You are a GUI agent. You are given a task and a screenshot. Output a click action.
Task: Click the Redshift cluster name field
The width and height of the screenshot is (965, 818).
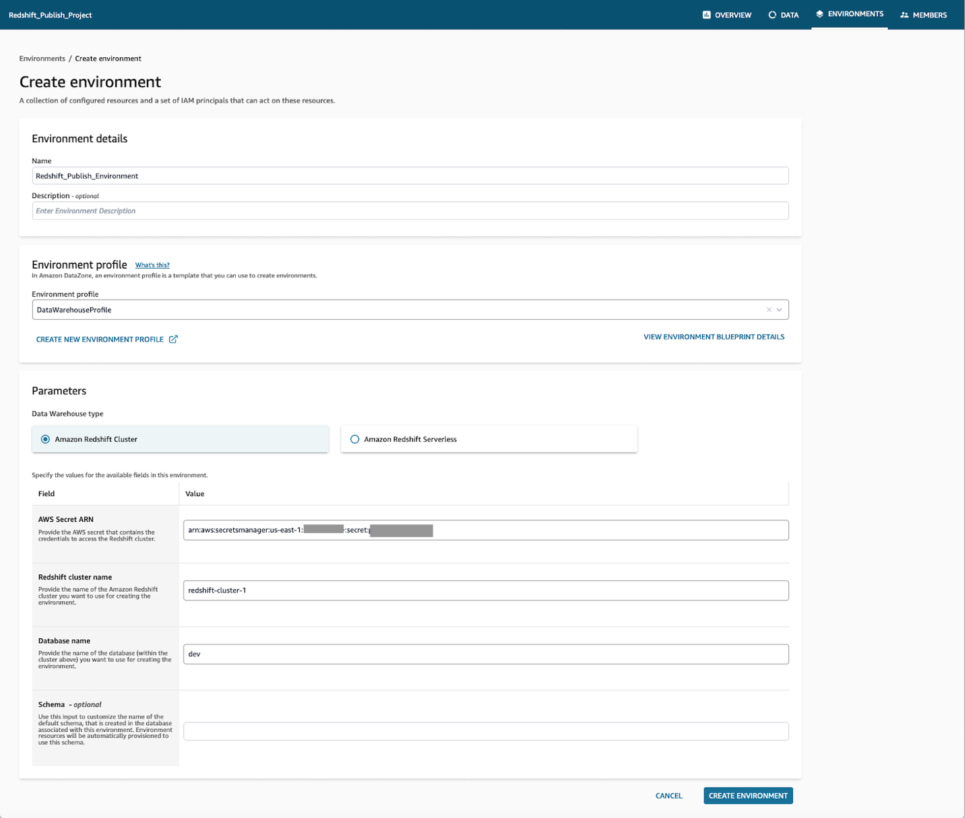[x=486, y=590]
